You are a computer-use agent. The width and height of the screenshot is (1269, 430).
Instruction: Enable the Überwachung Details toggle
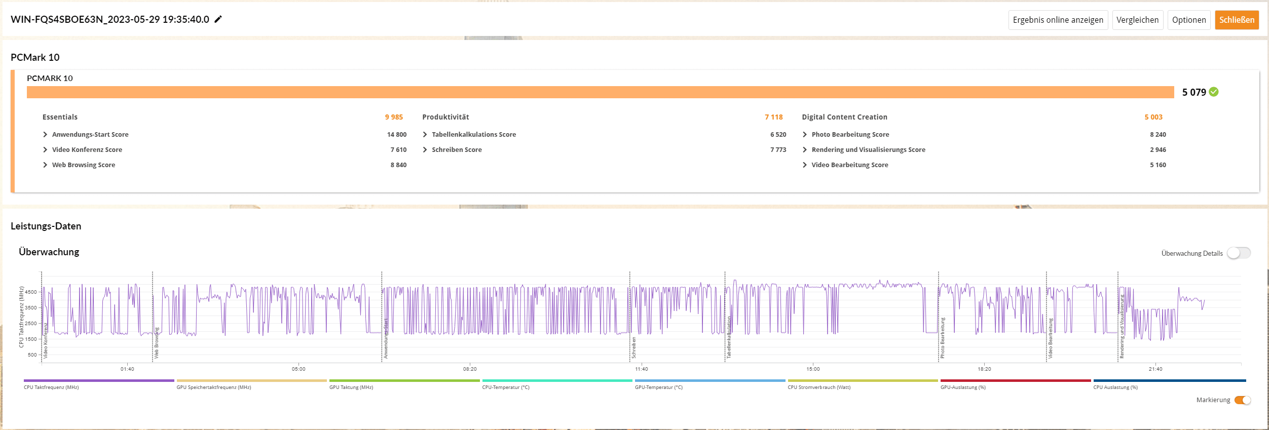point(1239,253)
